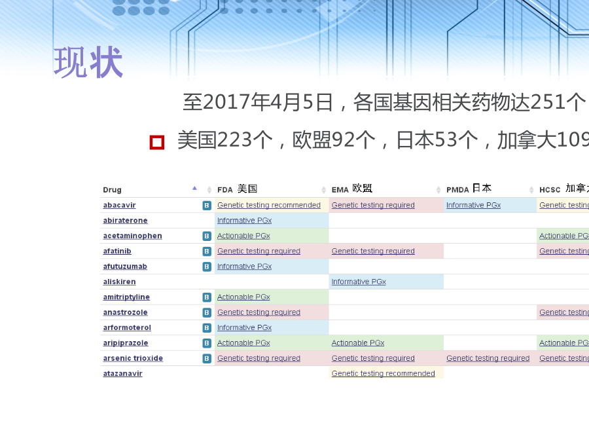Open the arformoterol drug link

(127, 328)
